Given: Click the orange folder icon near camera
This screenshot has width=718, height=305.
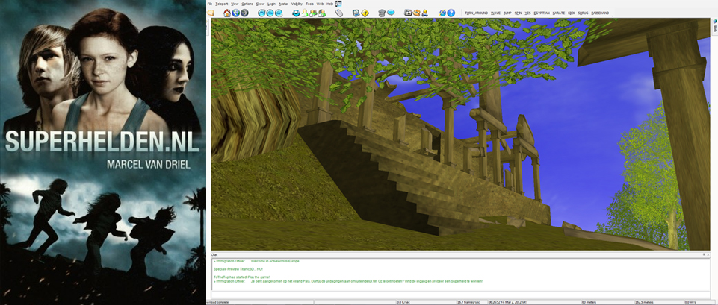Looking at the screenshot, I should (x=416, y=13).
